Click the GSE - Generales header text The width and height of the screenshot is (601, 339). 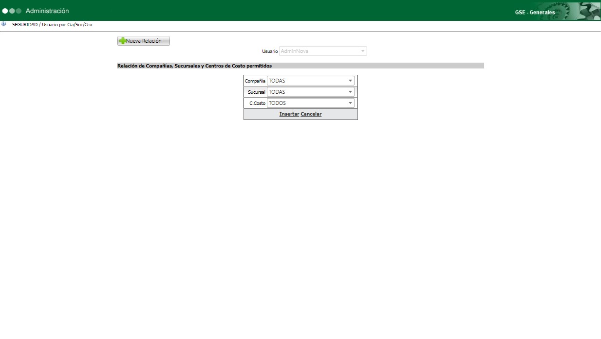(x=535, y=13)
